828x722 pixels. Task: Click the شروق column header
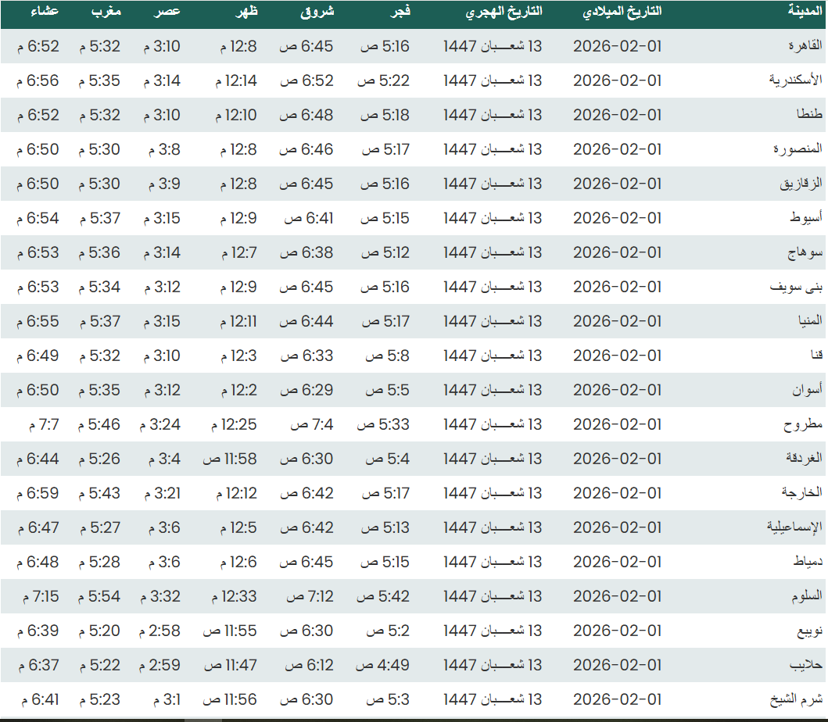pyautogui.click(x=317, y=12)
